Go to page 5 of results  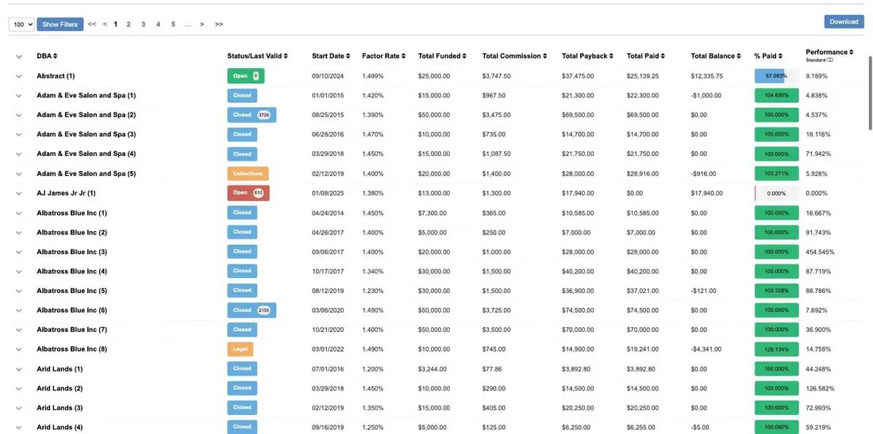click(x=173, y=24)
